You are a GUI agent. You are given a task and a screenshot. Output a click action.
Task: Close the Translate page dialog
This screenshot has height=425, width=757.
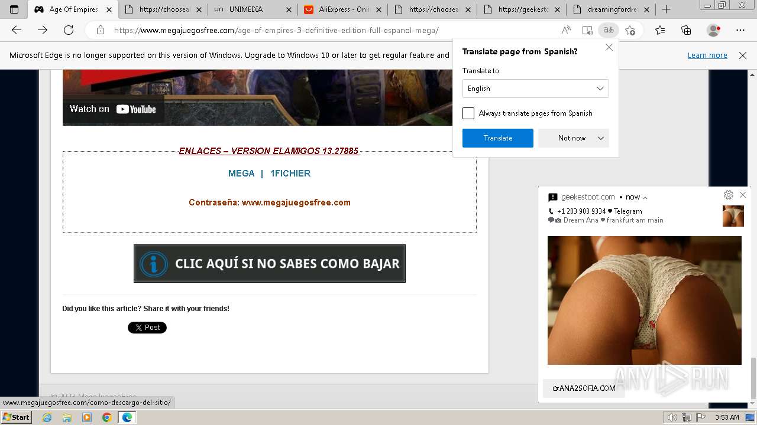click(x=609, y=47)
